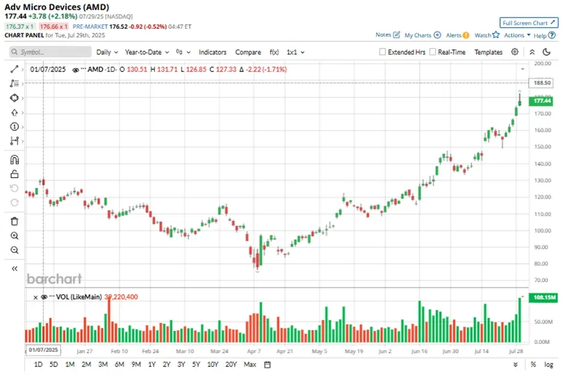Screen dimensions: 565x379
Task: Open the chart settings gear
Action: tap(515, 52)
